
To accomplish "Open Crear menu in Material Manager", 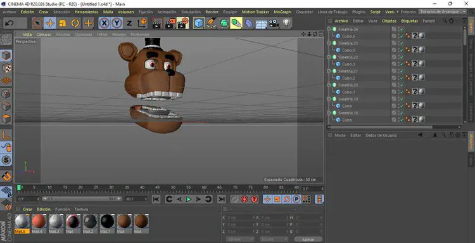I will (28, 209).
